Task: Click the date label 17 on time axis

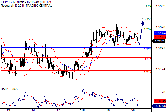Action: pyautogui.click(x=58, y=110)
